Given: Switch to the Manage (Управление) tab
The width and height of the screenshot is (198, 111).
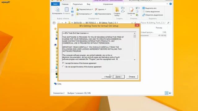Looking at the screenshot, I should (x=108, y=4).
